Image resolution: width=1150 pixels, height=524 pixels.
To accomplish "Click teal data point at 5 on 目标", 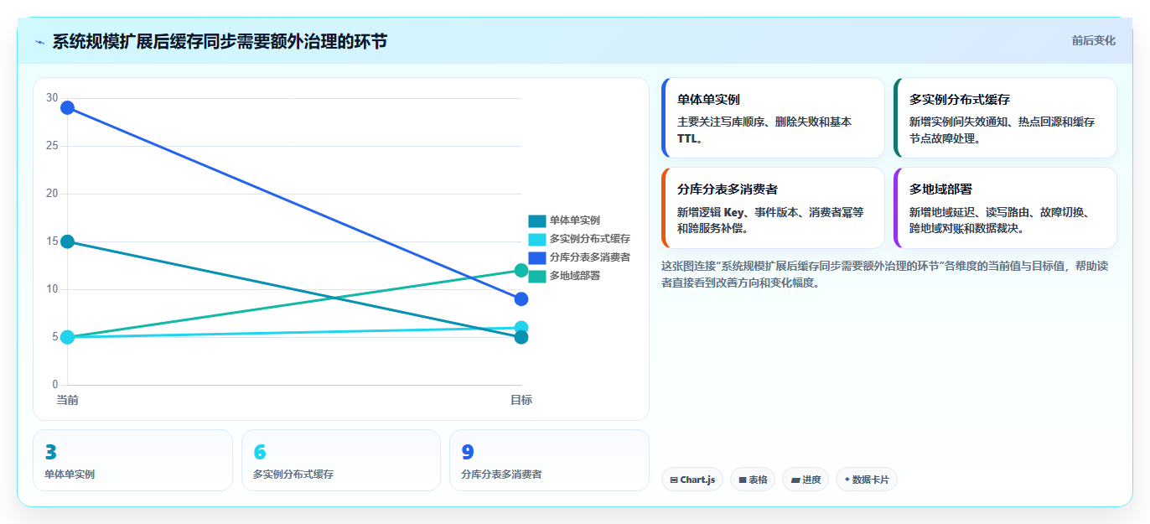I will pyautogui.click(x=521, y=338).
